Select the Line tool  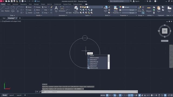[2, 9]
